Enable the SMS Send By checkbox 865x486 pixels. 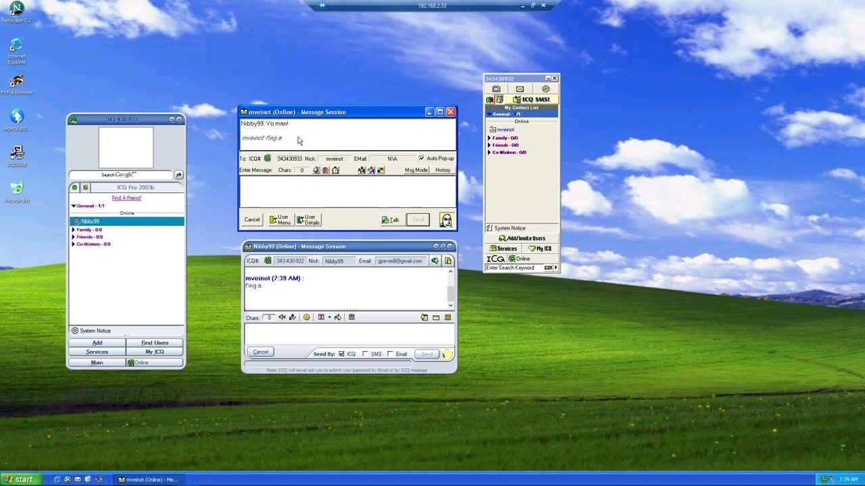[x=365, y=354]
